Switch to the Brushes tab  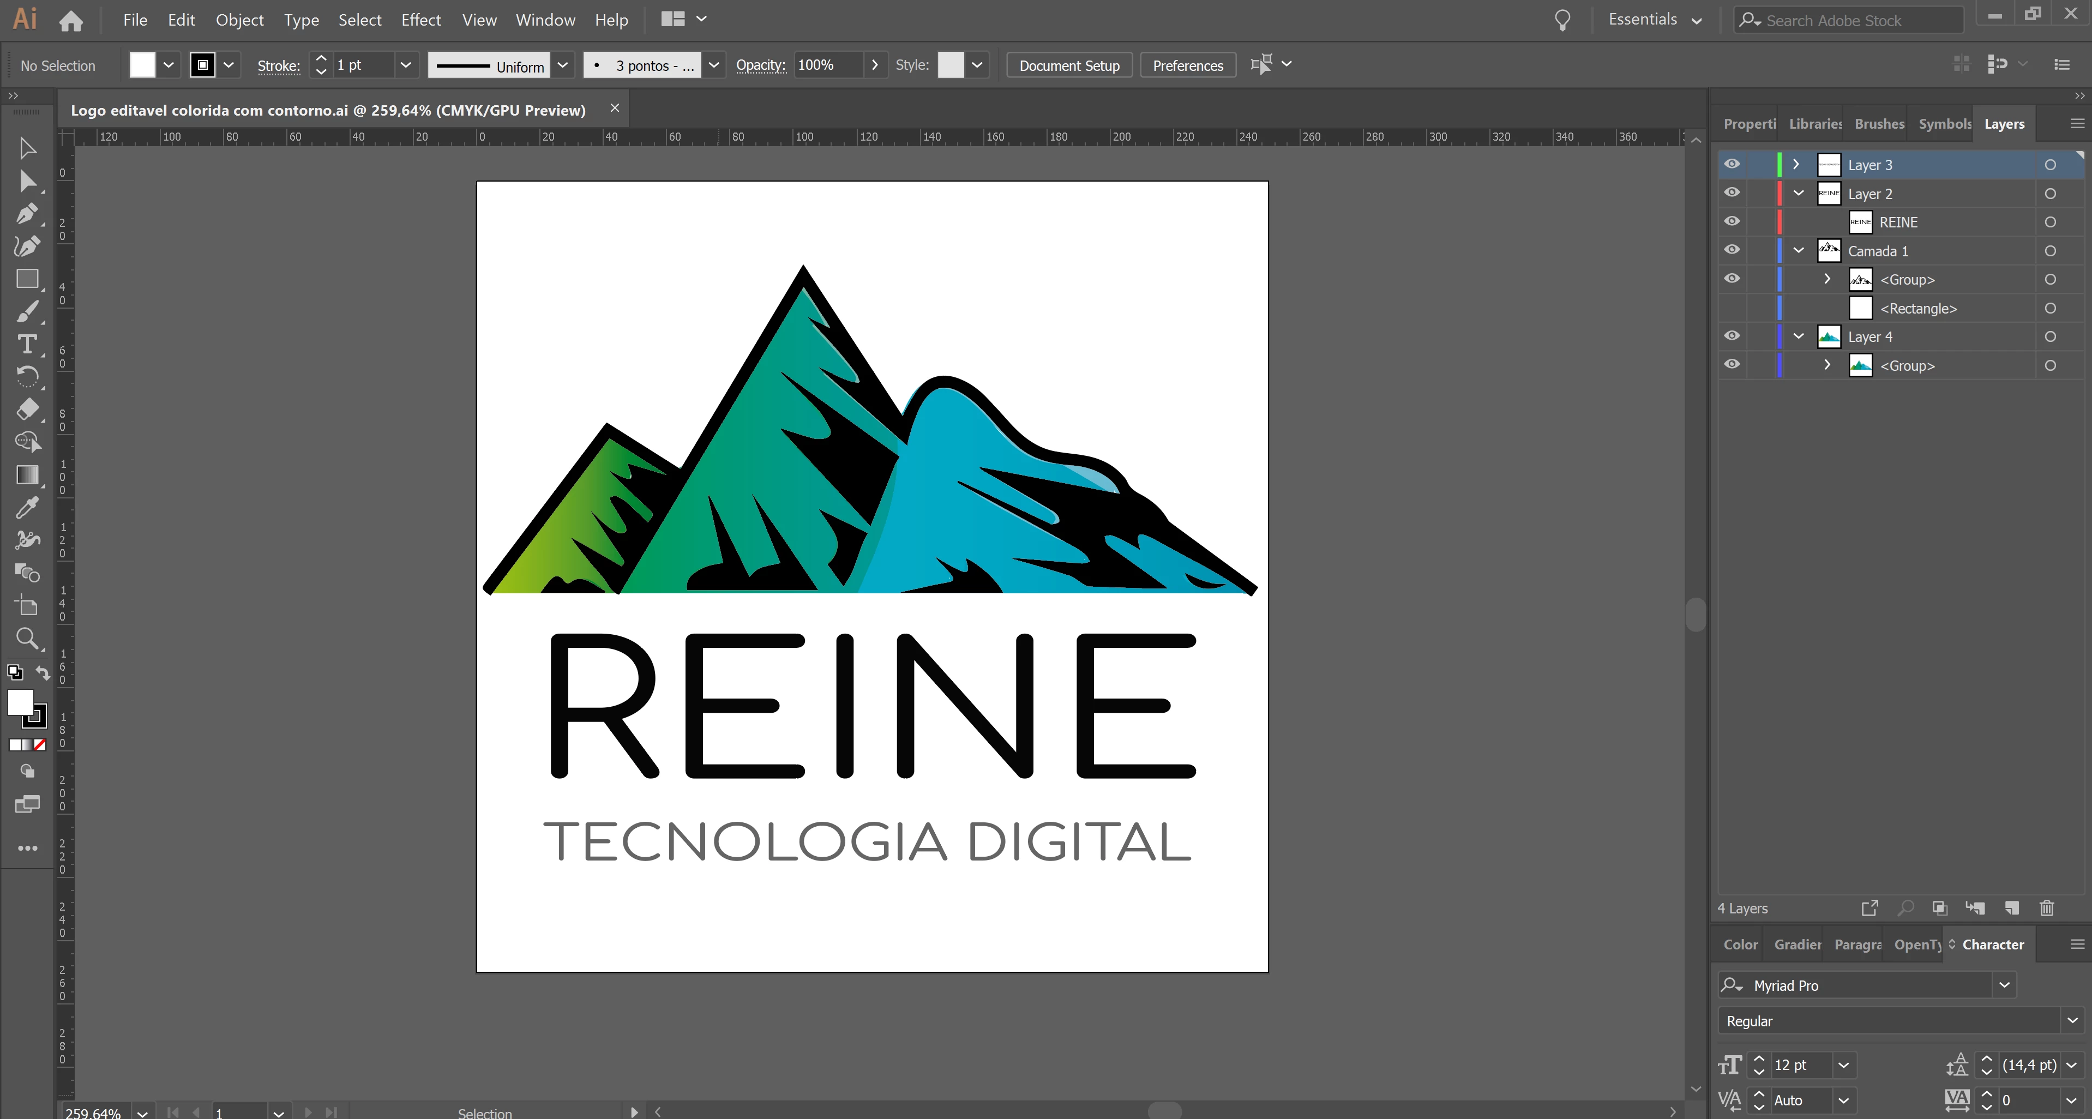(1878, 124)
